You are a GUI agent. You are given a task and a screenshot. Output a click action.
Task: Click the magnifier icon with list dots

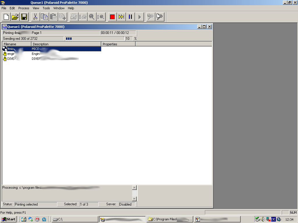pos(101,17)
